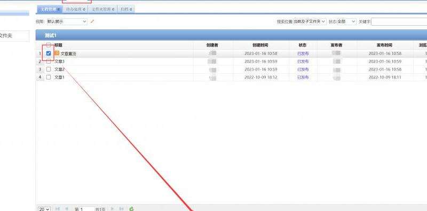This screenshot has width=427, height=211.
Task: Switch to the 待办处理 tab
Action: click(75, 9)
